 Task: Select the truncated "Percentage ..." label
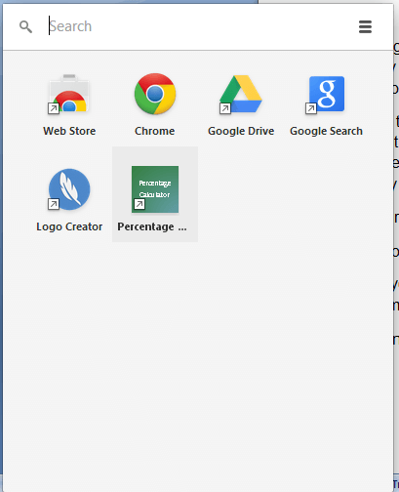152,226
